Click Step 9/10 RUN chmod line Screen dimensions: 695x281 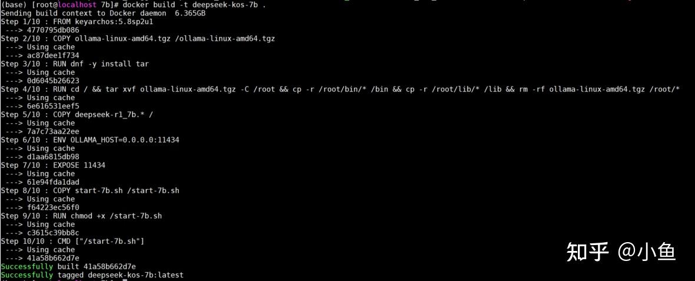tap(82, 216)
